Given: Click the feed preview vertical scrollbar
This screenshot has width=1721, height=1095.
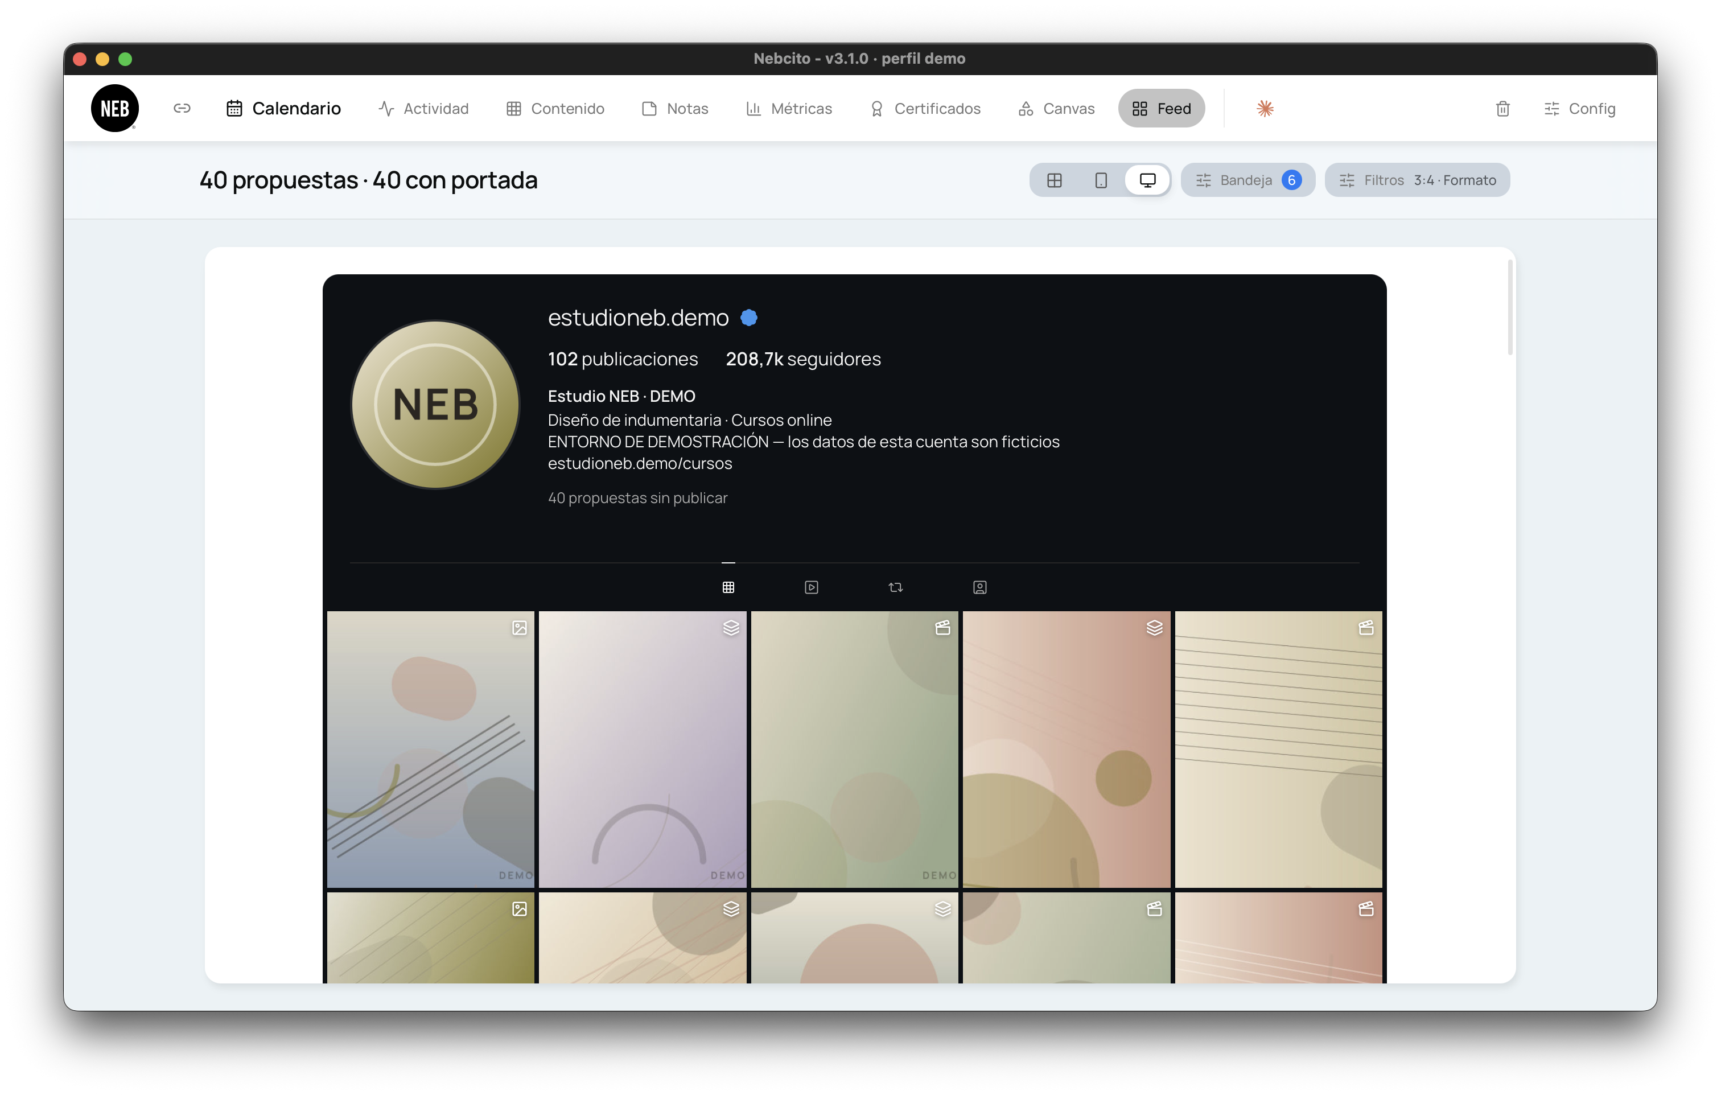Looking at the screenshot, I should tap(1509, 307).
